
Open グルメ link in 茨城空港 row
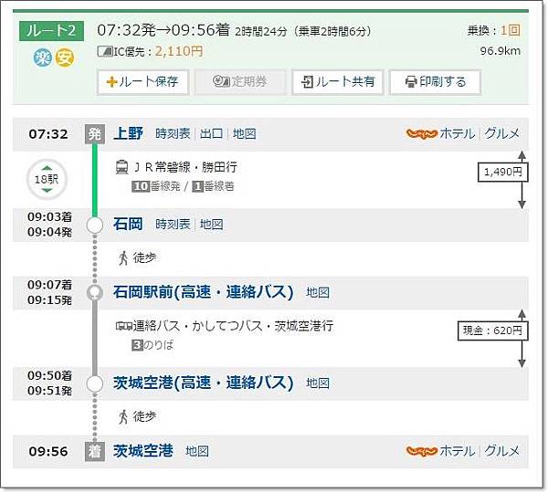tap(501, 451)
